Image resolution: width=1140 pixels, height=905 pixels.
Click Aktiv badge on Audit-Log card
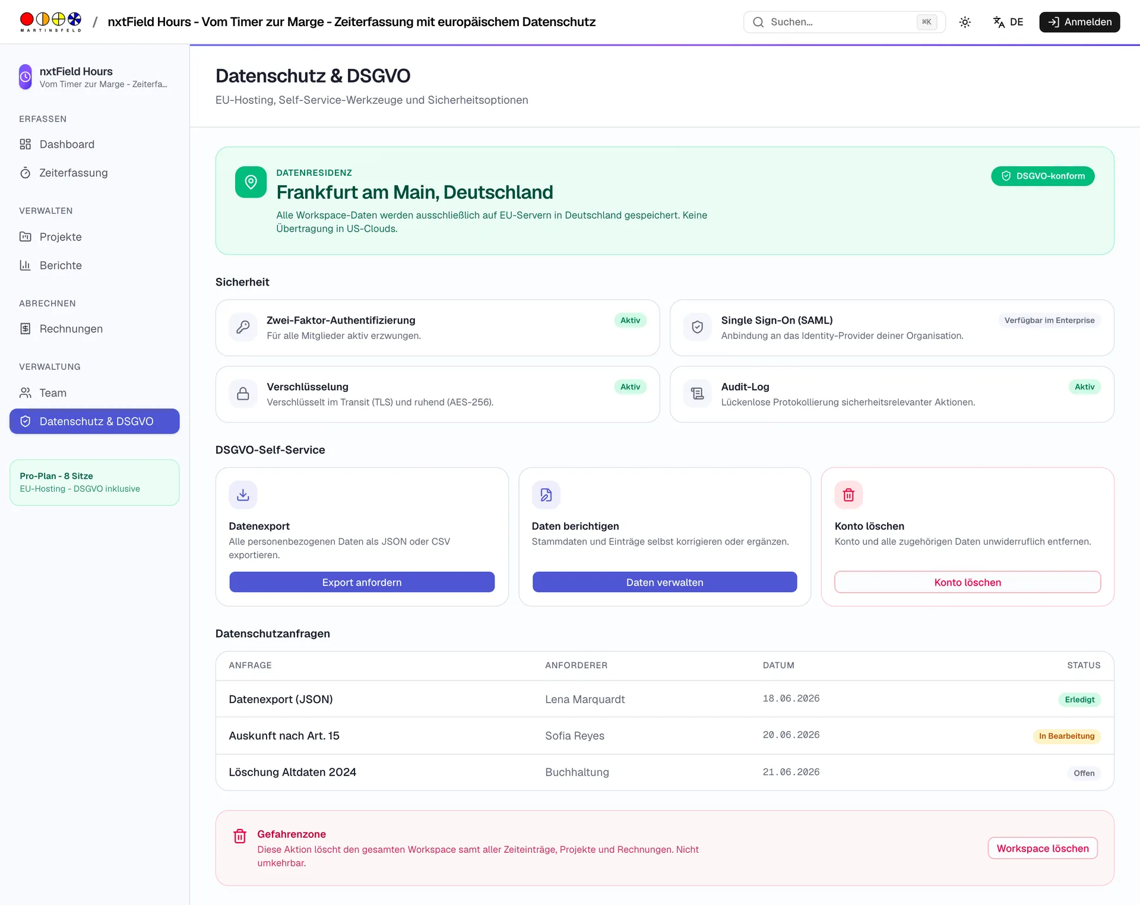1084,387
